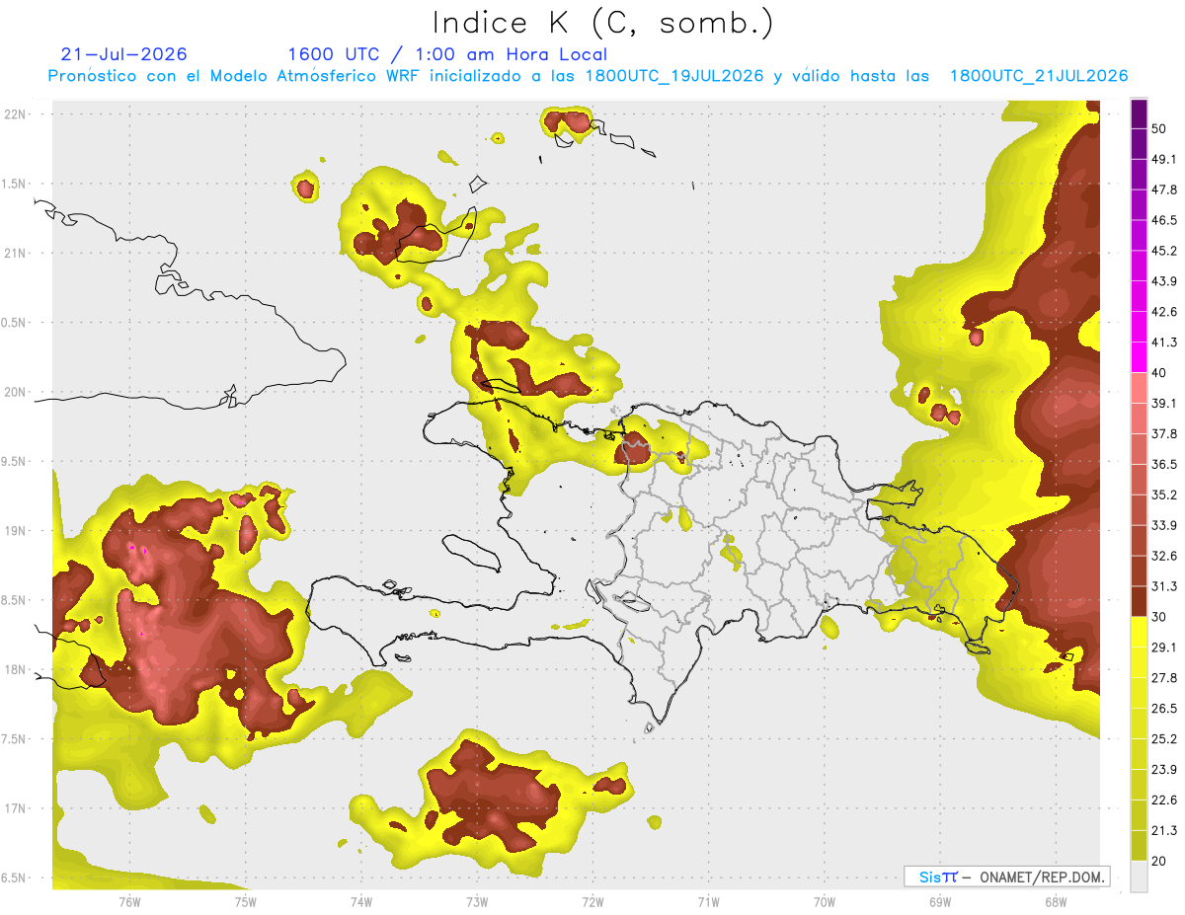
Task: Click the "70W" longitude axis label
Action: pos(825,902)
